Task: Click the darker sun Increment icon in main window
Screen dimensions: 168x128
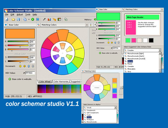Action: [25, 66]
